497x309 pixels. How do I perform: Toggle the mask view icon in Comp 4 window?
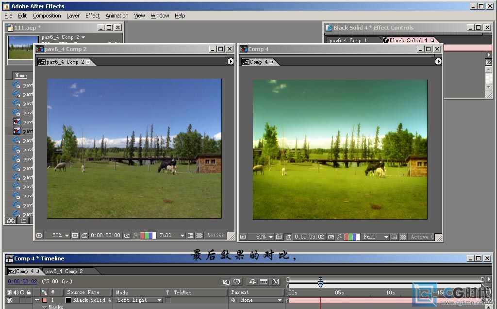[288, 237]
